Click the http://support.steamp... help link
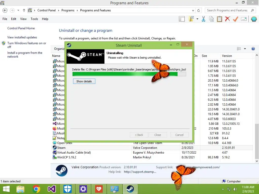 coord(140,172)
